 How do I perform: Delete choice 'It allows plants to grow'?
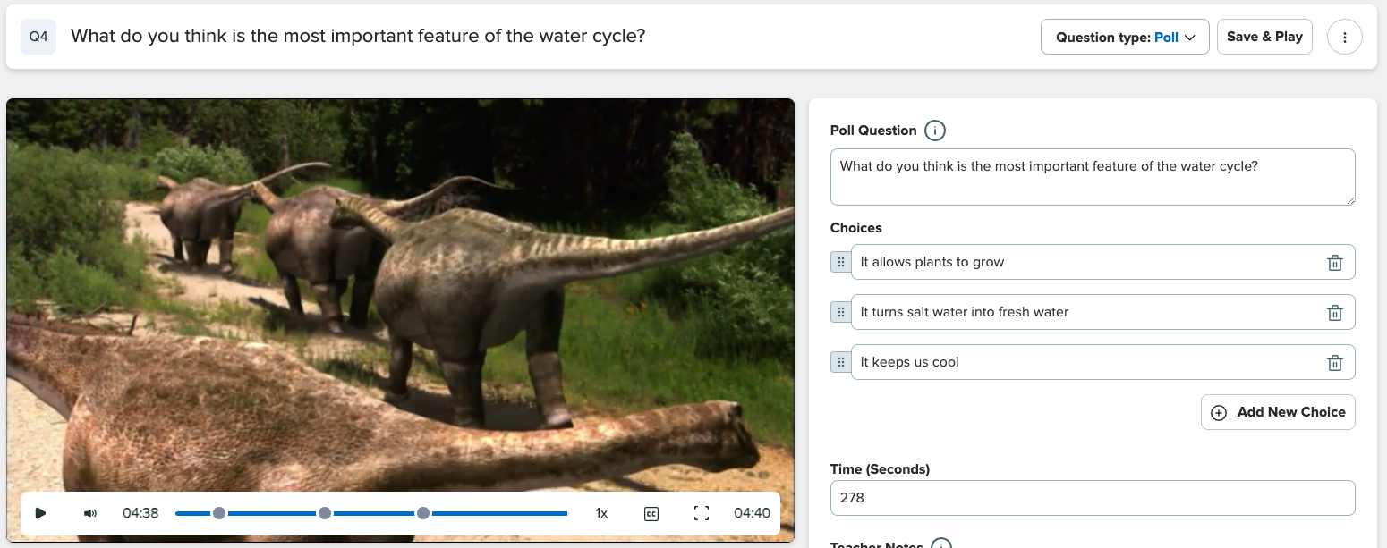click(1334, 263)
